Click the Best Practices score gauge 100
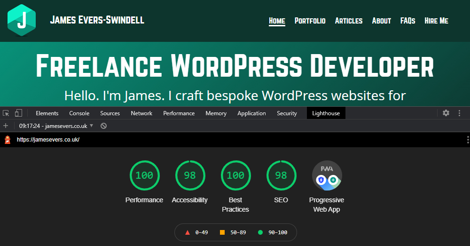The height and width of the screenshot is (246, 470). 235,175
